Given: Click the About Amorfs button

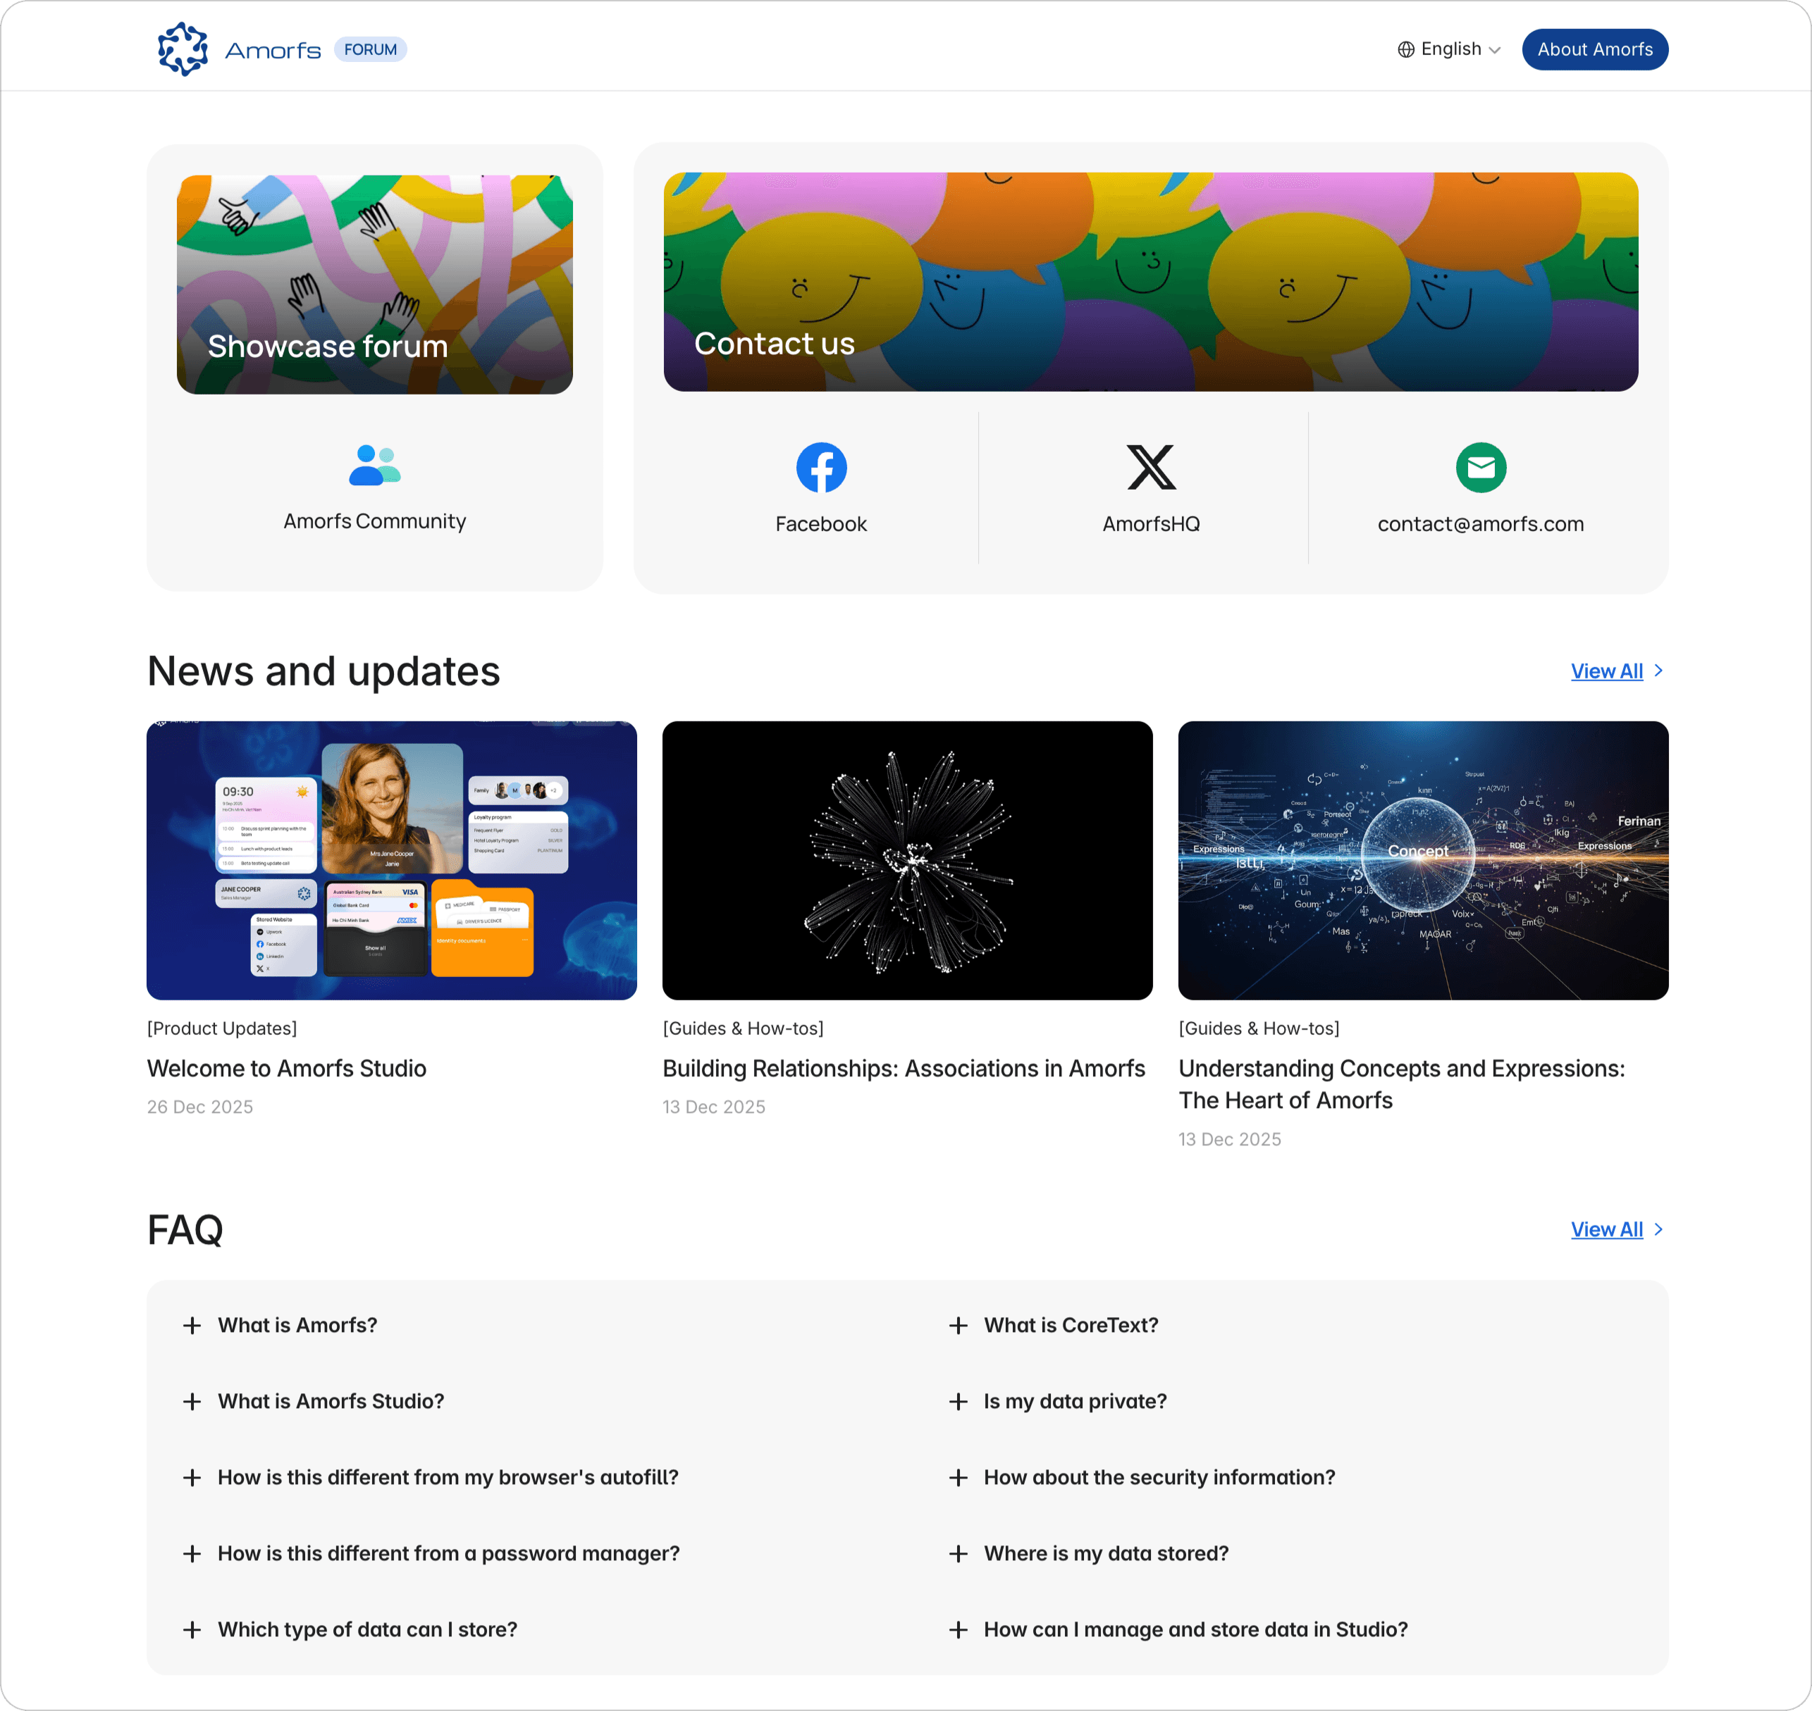Looking at the screenshot, I should coord(1594,49).
